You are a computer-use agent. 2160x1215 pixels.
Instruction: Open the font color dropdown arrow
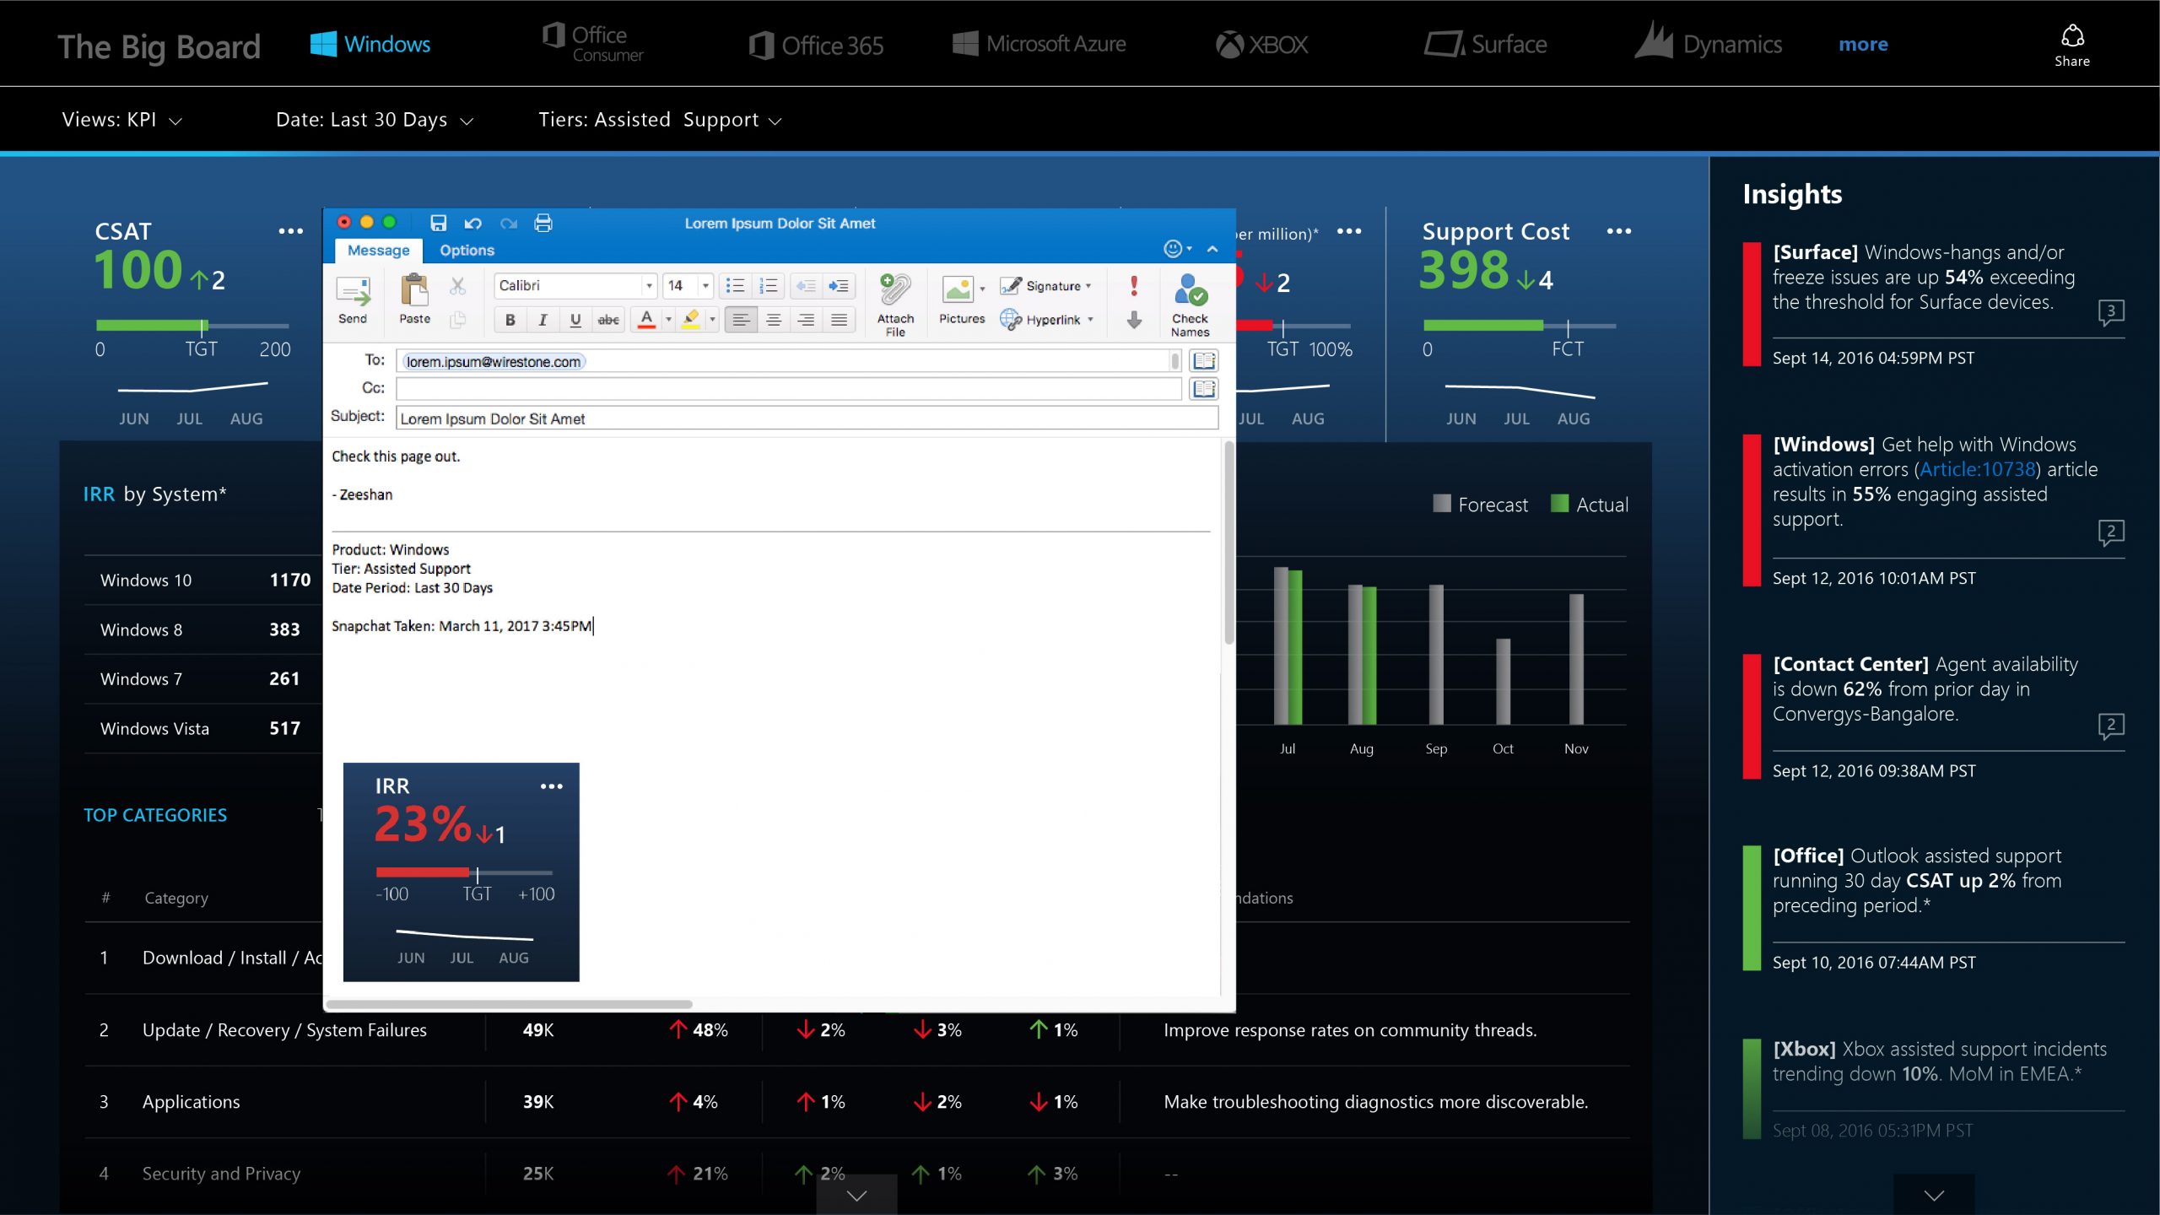point(668,320)
